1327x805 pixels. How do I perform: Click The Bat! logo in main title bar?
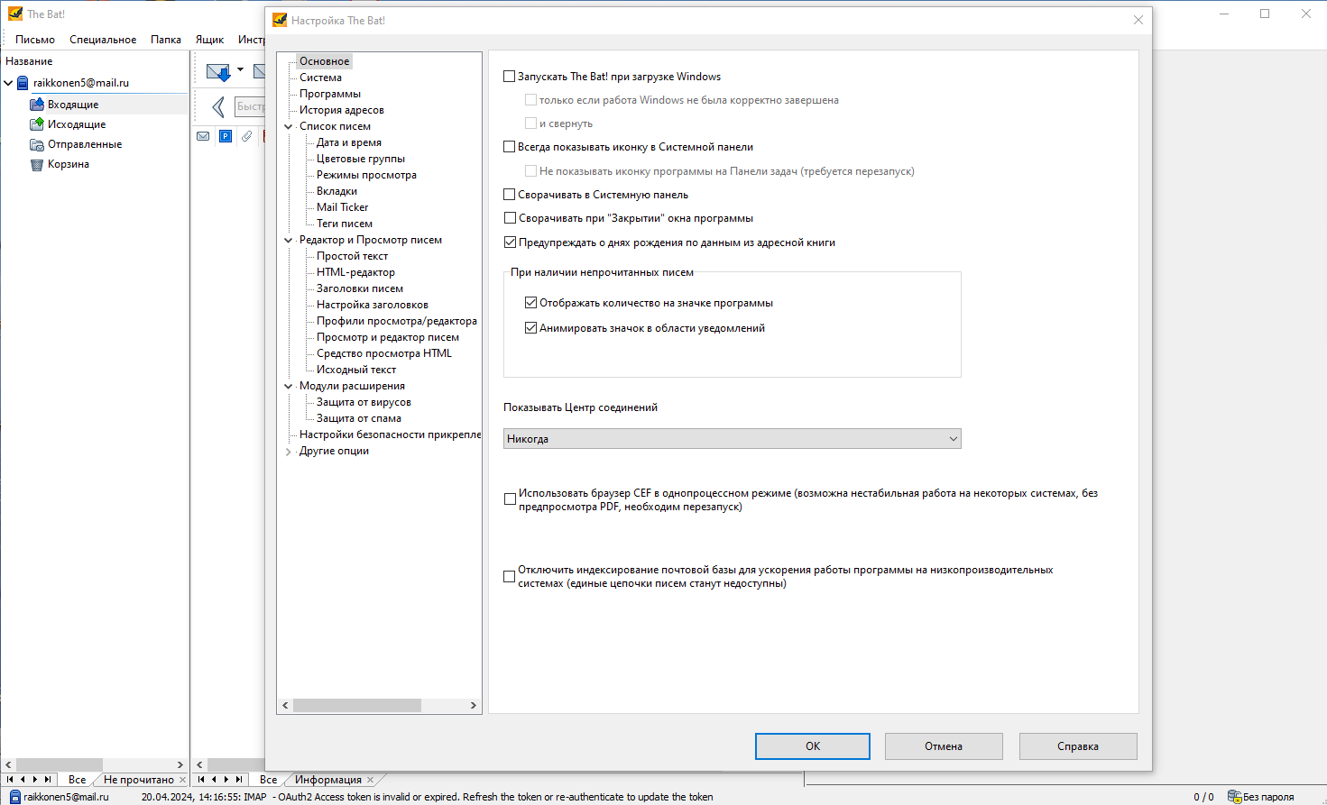15,14
